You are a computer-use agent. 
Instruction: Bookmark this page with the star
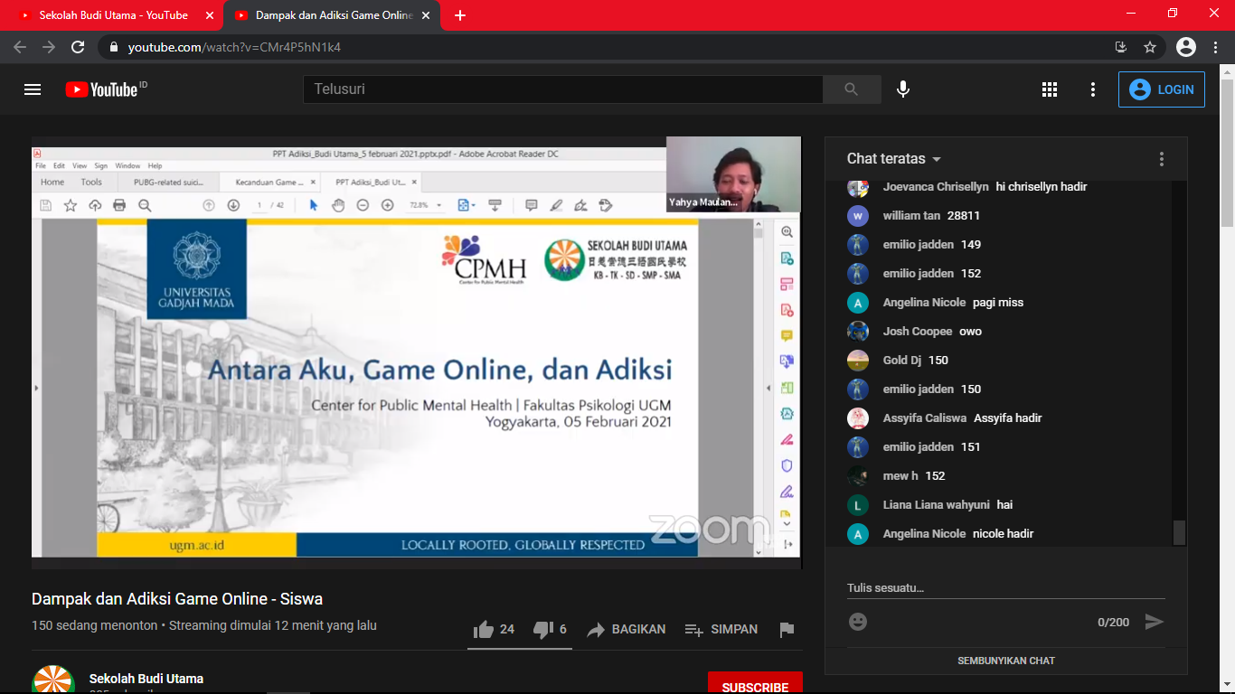click(x=1150, y=47)
